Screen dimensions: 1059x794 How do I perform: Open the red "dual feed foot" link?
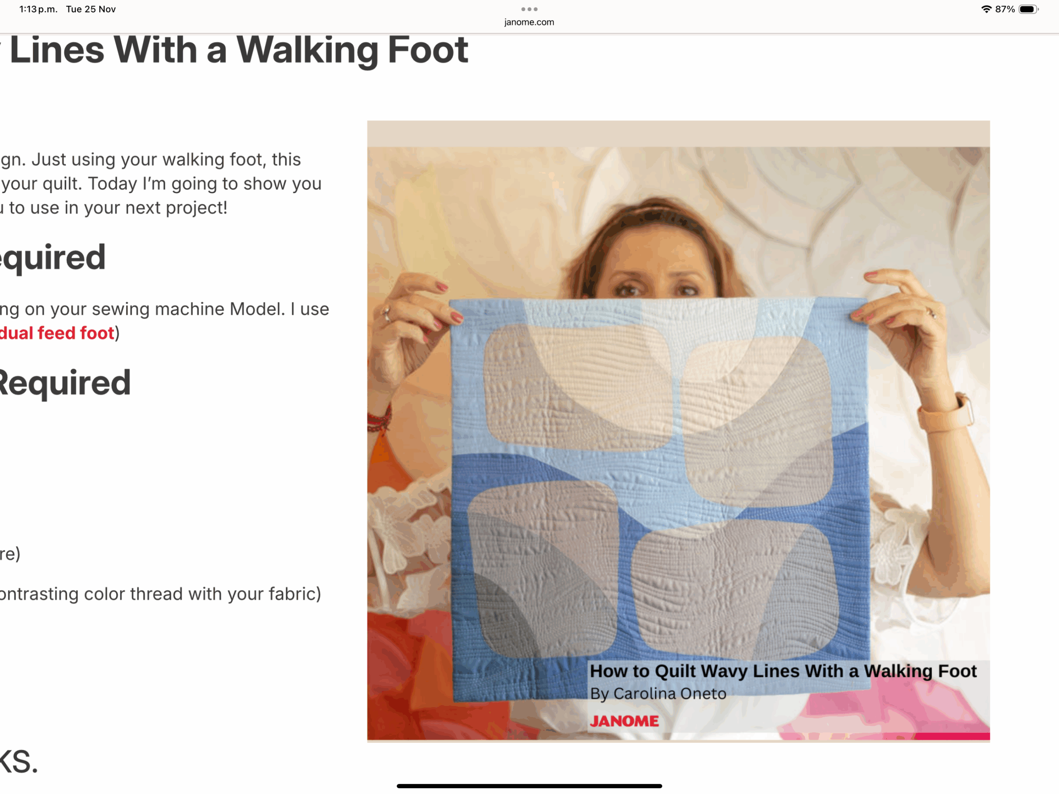(x=57, y=333)
